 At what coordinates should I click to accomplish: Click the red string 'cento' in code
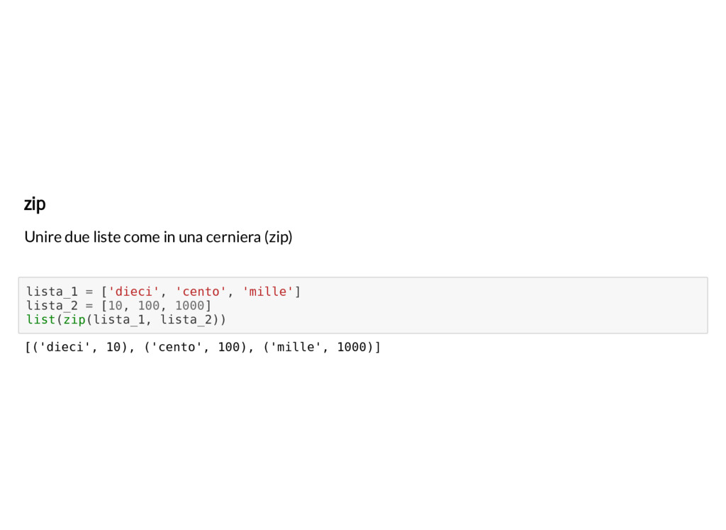point(201,292)
